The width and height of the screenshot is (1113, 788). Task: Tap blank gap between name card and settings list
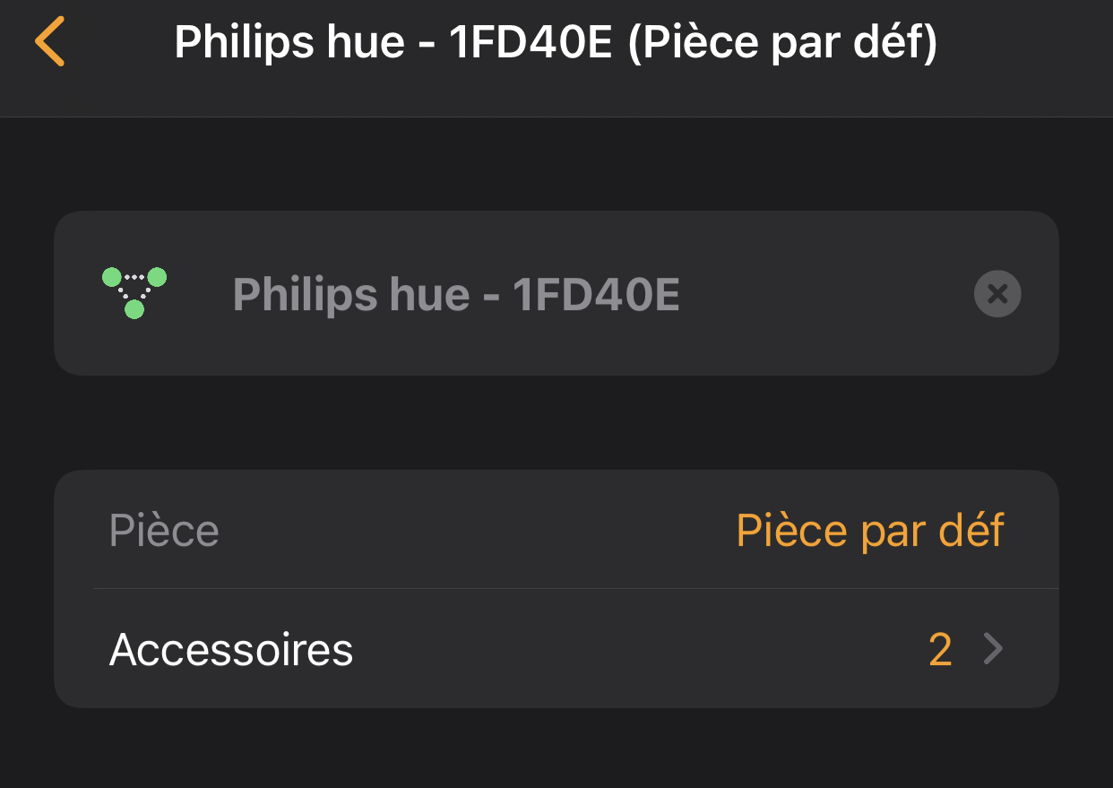click(x=556, y=422)
